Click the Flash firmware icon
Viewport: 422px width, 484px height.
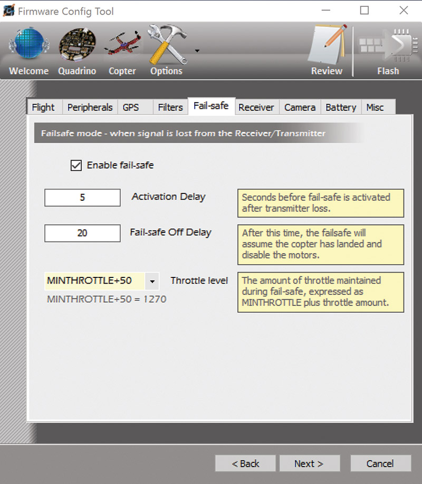(388, 51)
